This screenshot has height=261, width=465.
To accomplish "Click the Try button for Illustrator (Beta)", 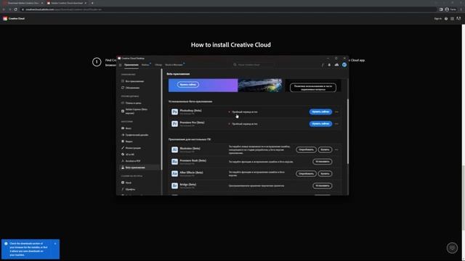I will pos(306,150).
